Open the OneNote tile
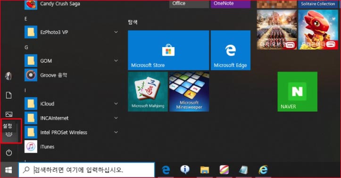This screenshot has width=341, height=178. tap(231, 4)
